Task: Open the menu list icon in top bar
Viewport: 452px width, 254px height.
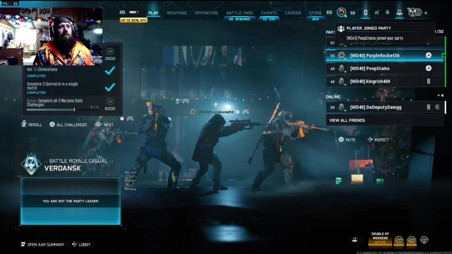Action: click(365, 13)
